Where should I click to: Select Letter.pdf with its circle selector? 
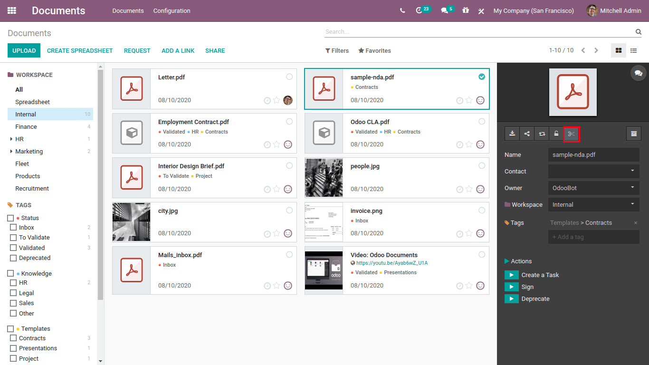pos(289,77)
